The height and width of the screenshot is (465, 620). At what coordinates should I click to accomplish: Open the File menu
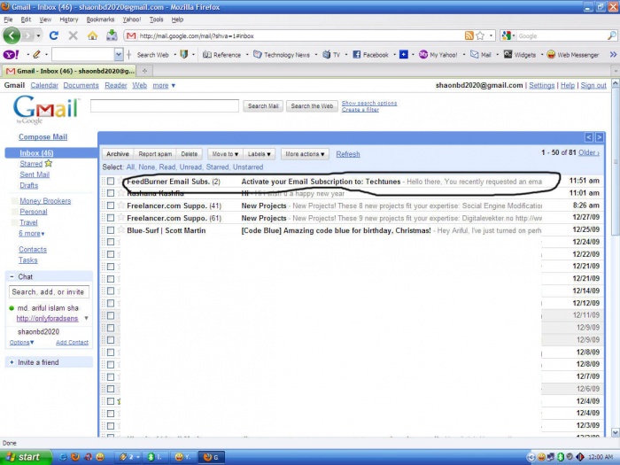coord(8,19)
